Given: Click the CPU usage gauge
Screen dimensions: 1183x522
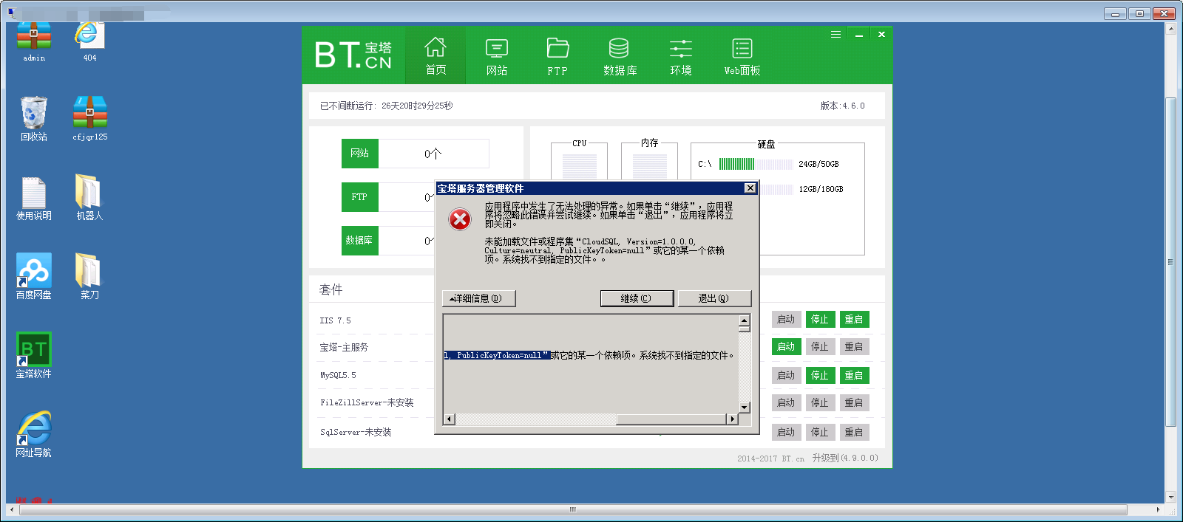Looking at the screenshot, I should coord(579,167).
